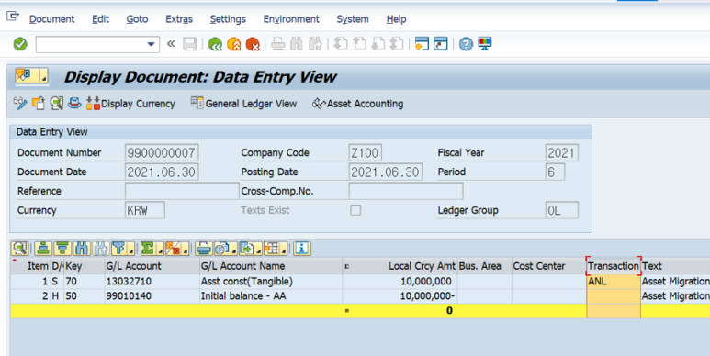Viewport: 710px width, 356px height.
Task: Click the Find Next binoculars icon
Action: (x=315, y=44)
